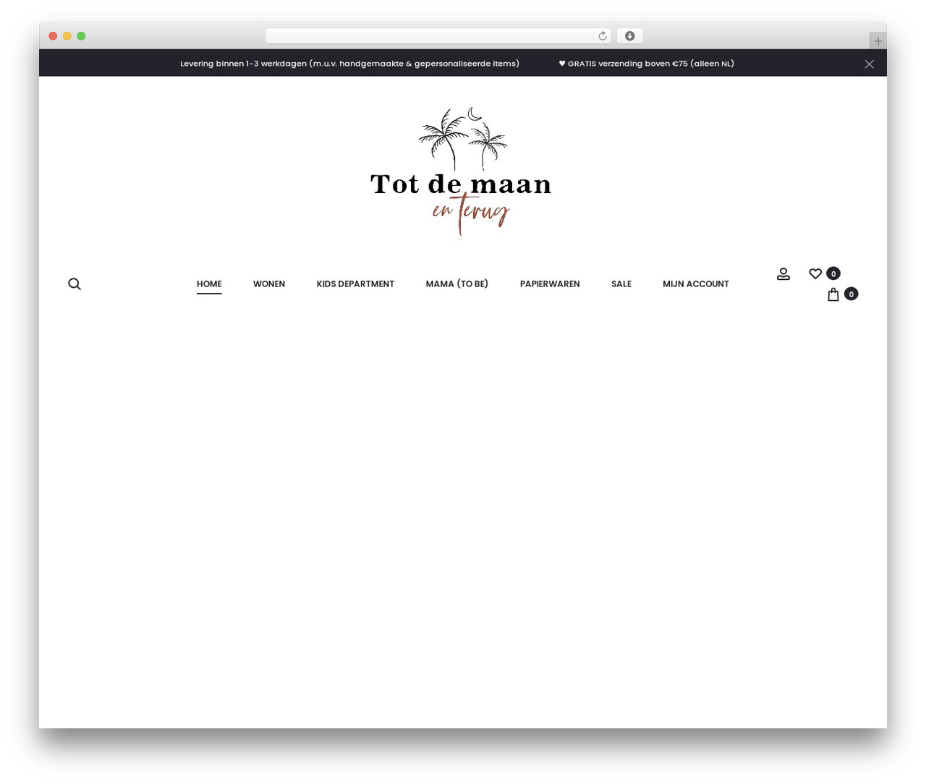The image size is (926, 784).
Task: Click the delivery time notice text
Action: [x=349, y=64]
